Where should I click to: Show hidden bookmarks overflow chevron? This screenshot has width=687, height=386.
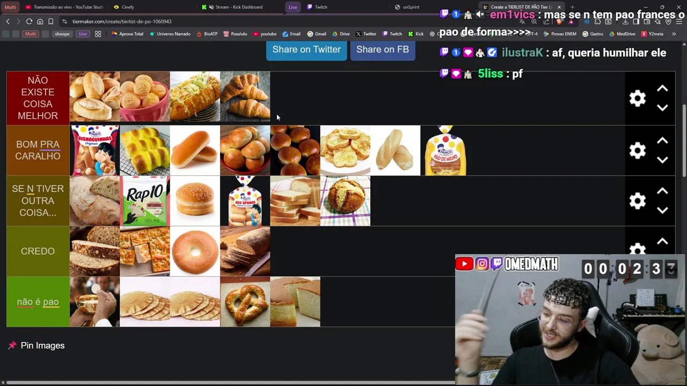674,34
